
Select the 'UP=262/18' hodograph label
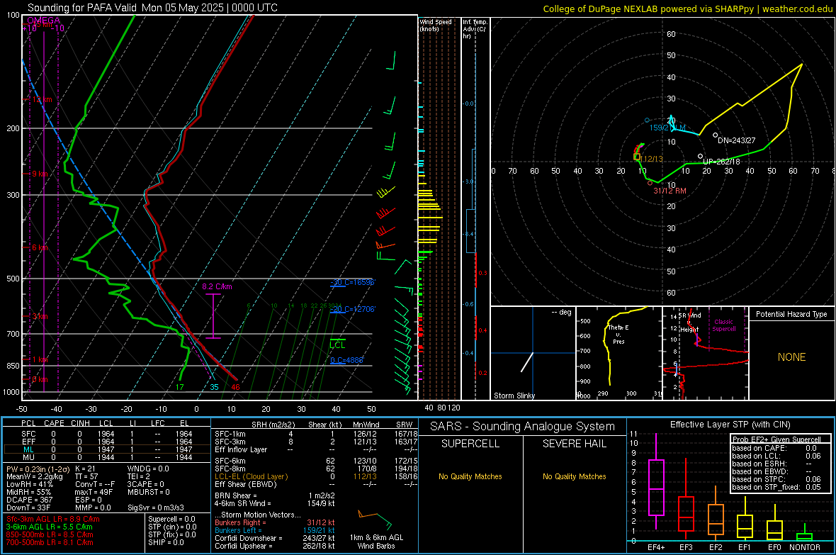coord(721,162)
